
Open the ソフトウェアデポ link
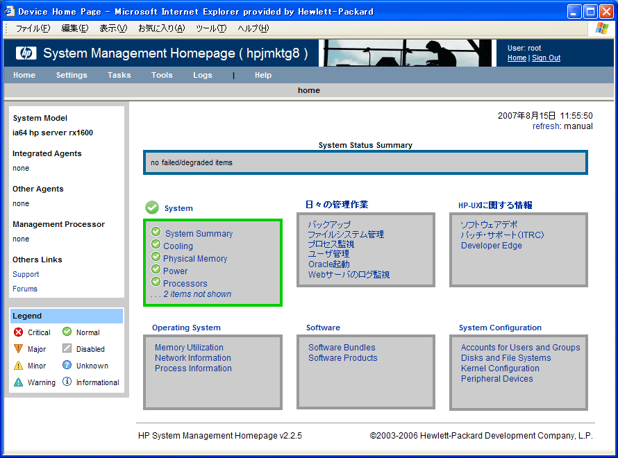coord(489,224)
